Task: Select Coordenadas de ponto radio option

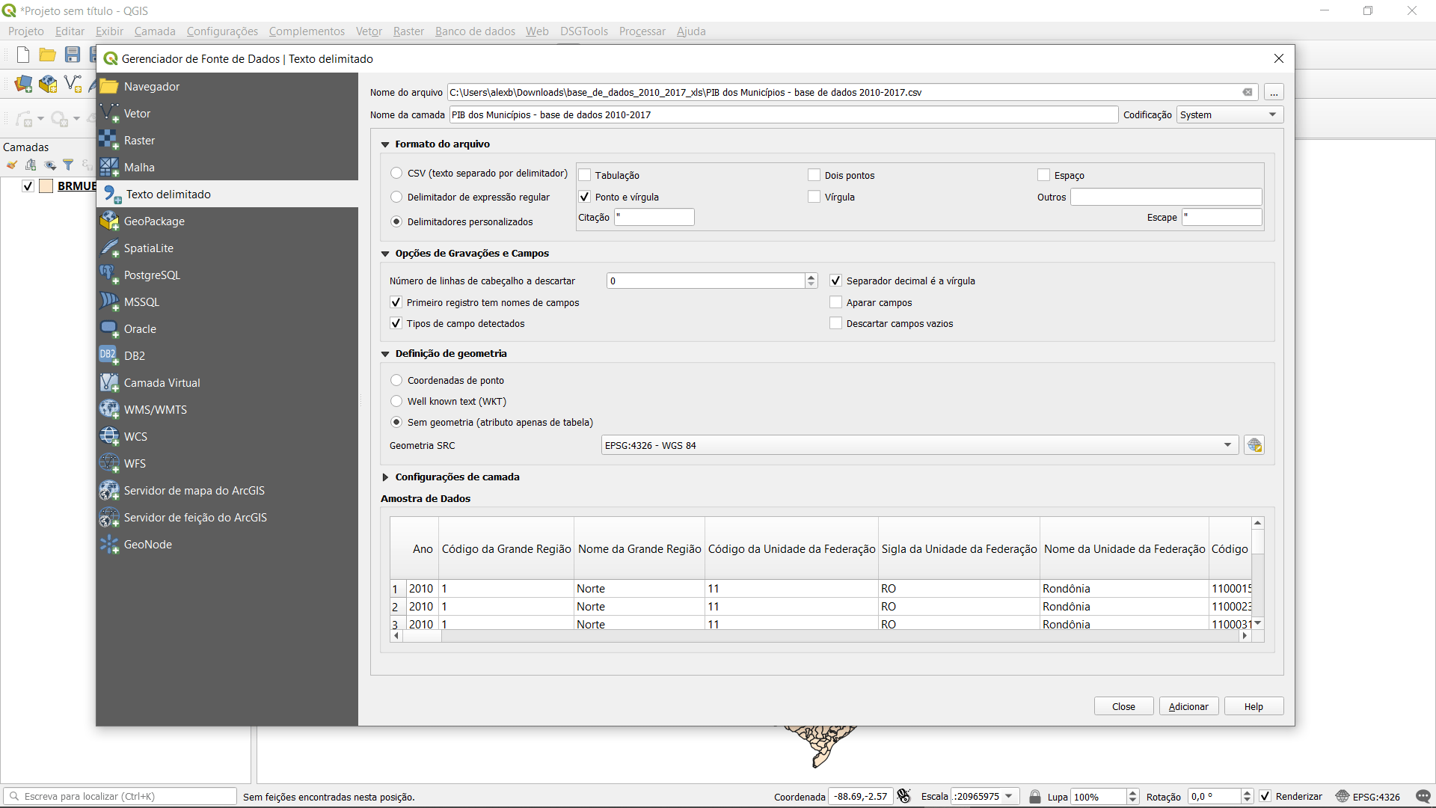Action: tap(397, 381)
